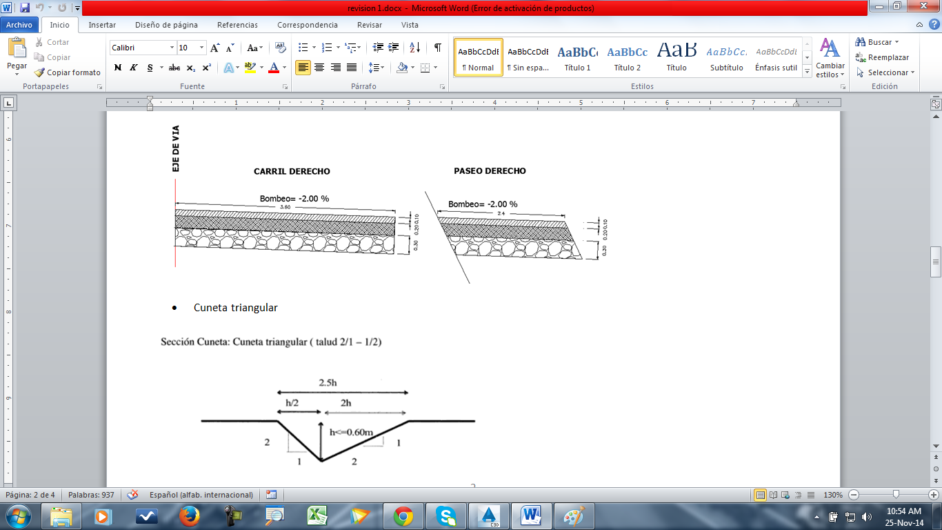Switch to Diseño de página tab
This screenshot has width=942, height=530.
point(166,25)
